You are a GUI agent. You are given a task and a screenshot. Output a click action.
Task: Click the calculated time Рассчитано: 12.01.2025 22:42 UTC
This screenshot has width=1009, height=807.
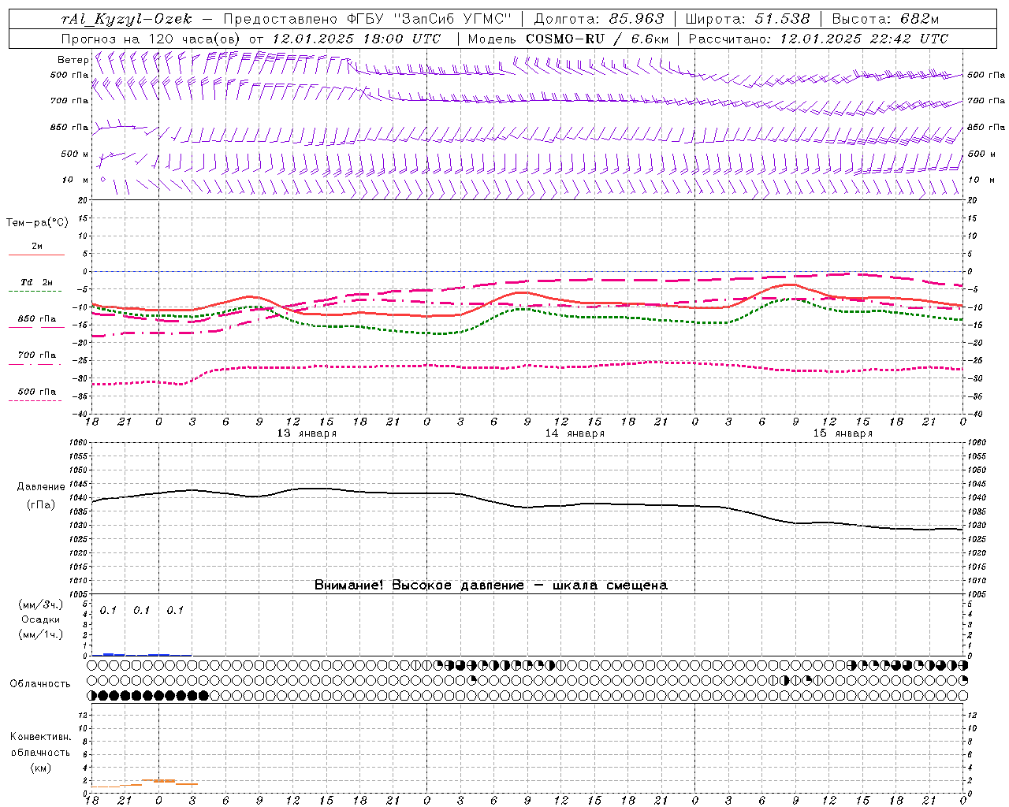tap(818, 39)
